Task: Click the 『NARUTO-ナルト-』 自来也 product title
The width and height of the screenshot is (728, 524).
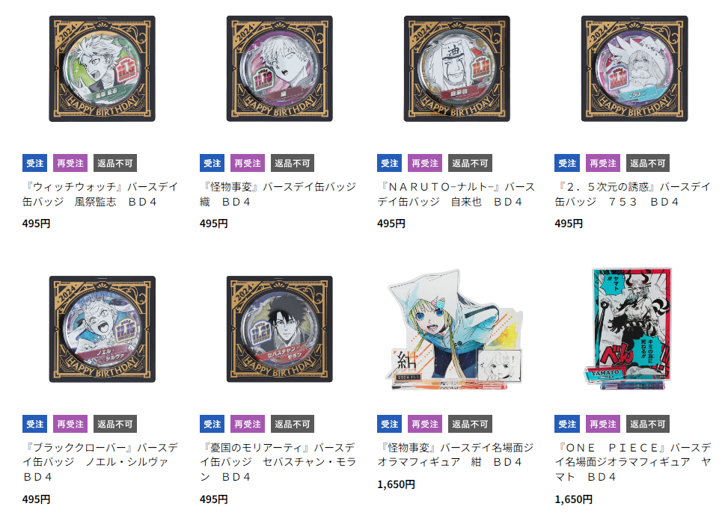Action: [456, 194]
